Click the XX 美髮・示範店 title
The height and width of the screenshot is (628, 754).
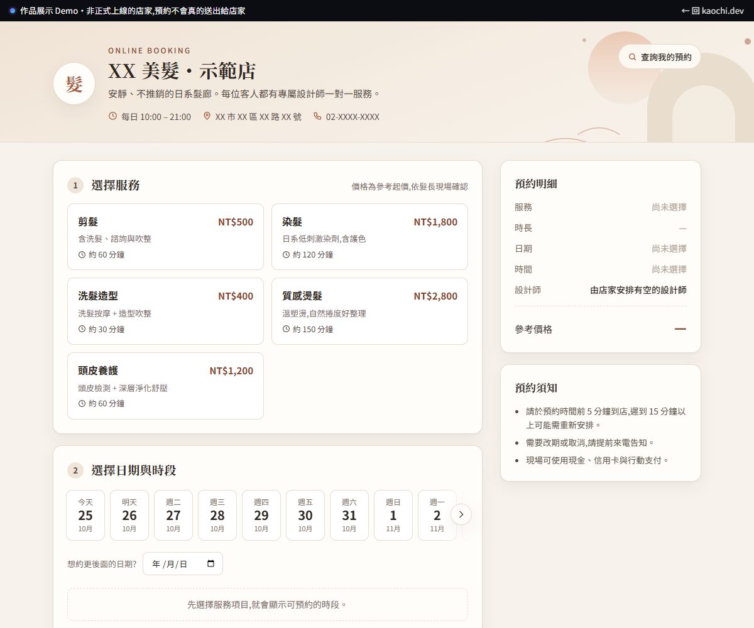click(x=182, y=71)
